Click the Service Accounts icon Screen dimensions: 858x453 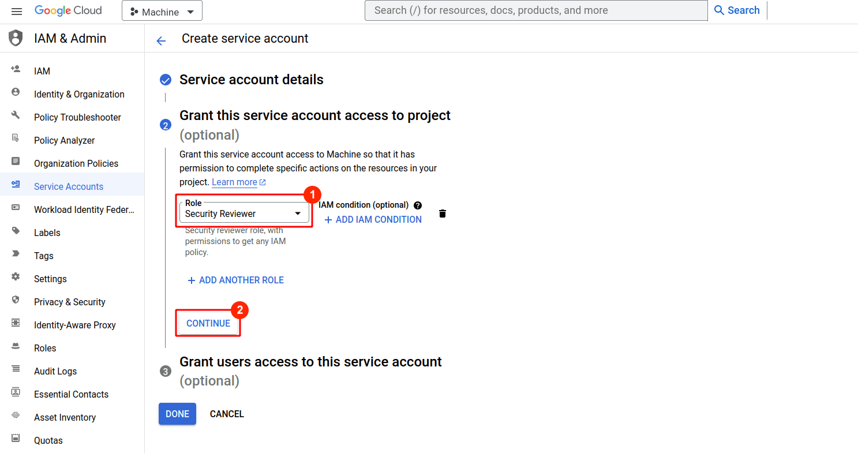(x=16, y=185)
